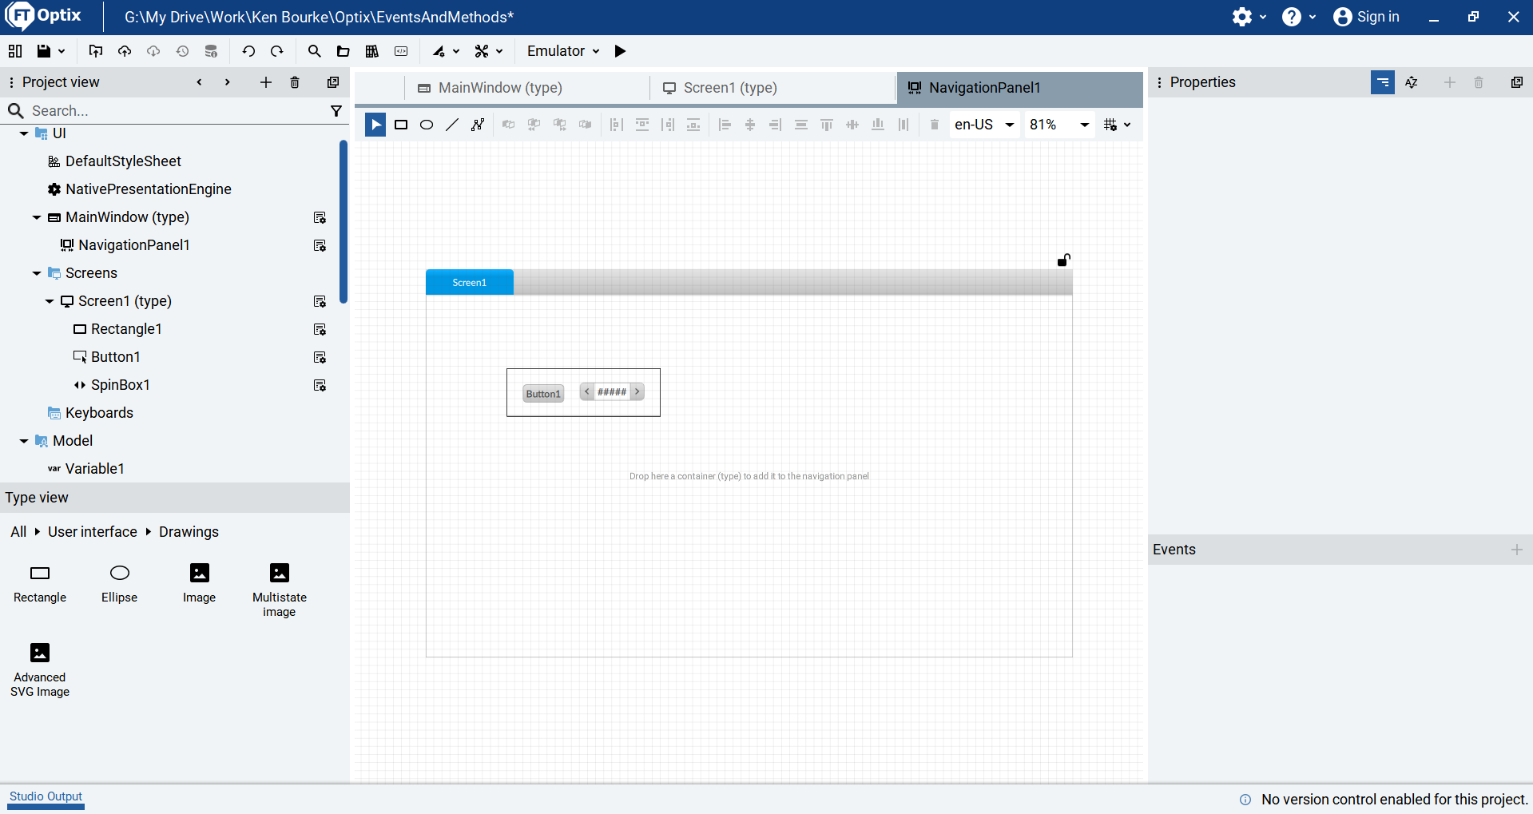This screenshot has width=1533, height=814.
Task: Click the User interface breadcrumb
Action: [x=93, y=532]
